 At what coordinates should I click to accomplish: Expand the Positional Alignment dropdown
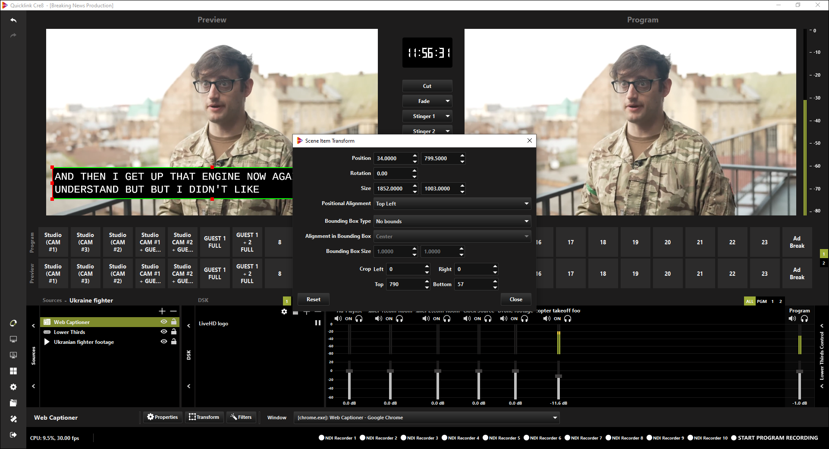point(452,204)
